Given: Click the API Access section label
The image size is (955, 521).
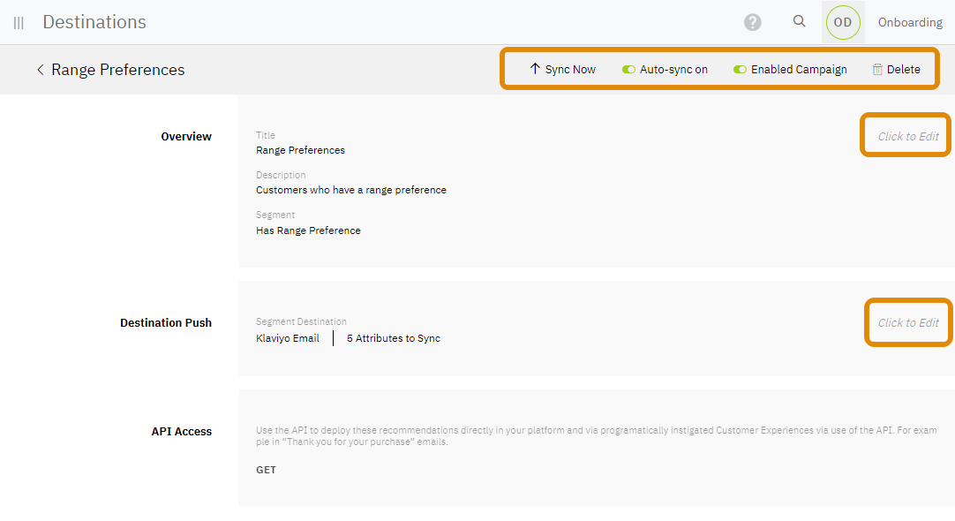Looking at the screenshot, I should pos(181,432).
